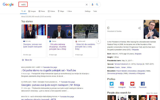Open search Tools
This screenshot has height=100, width=160.
[x=95, y=11]
